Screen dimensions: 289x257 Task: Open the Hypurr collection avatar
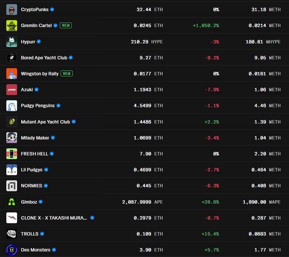pyautogui.click(x=11, y=42)
